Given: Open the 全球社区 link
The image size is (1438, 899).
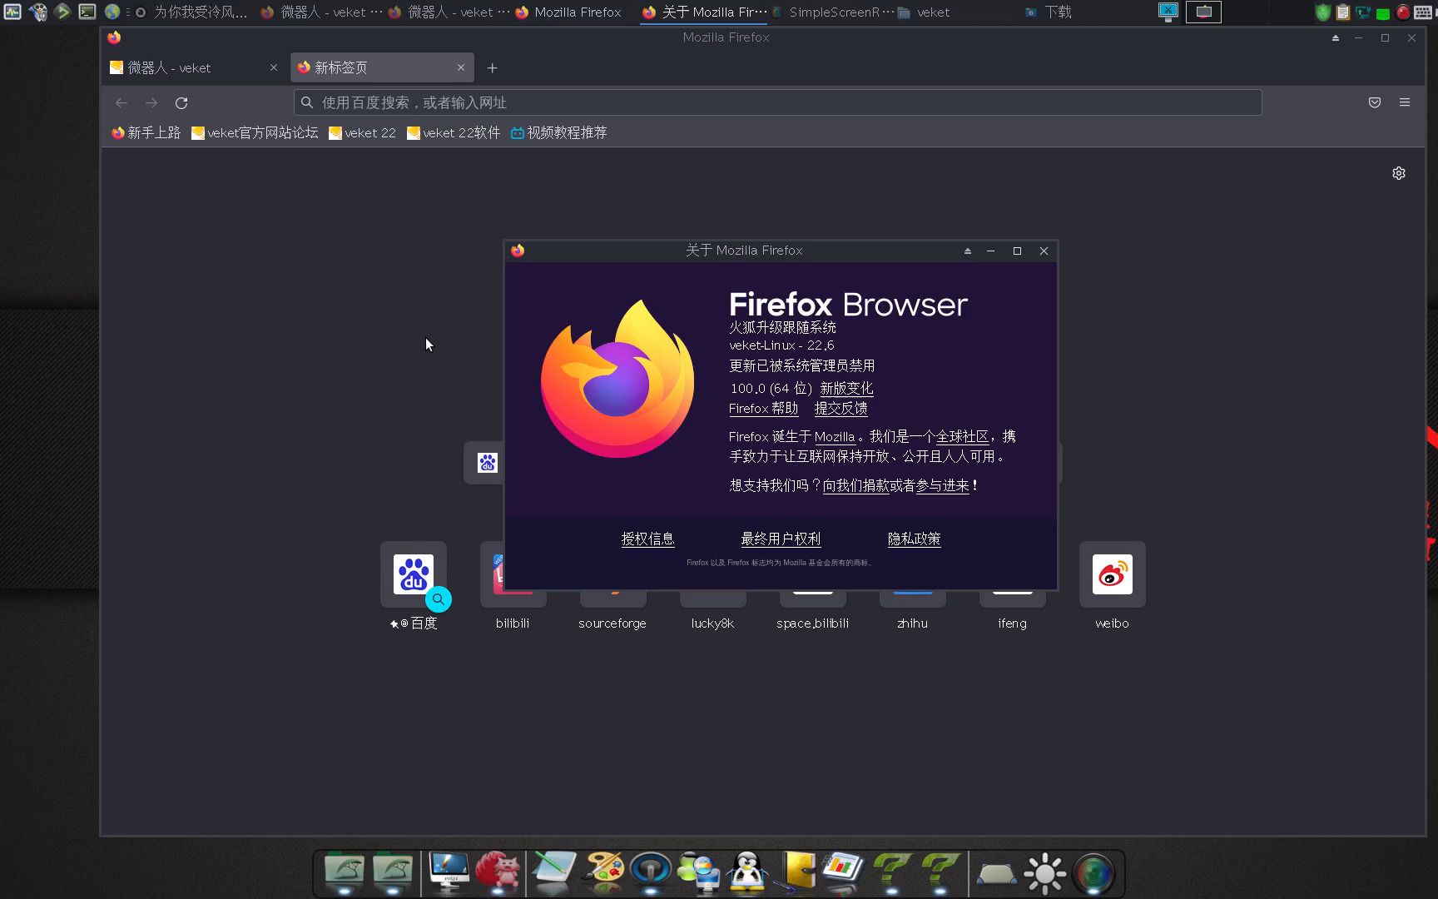Looking at the screenshot, I should (962, 436).
